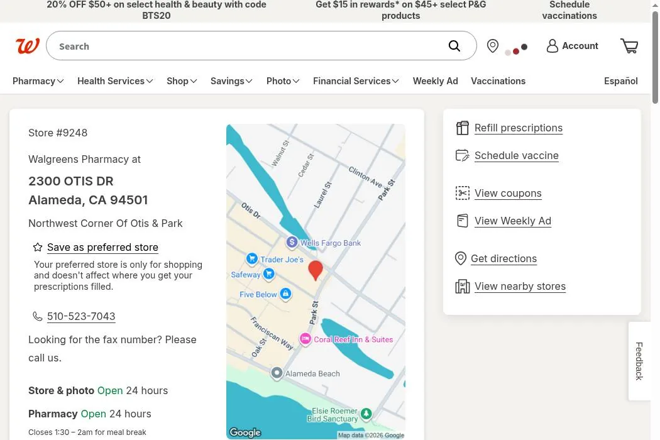This screenshot has width=660, height=440.
Task: Switch language to Español
Action: click(x=621, y=81)
